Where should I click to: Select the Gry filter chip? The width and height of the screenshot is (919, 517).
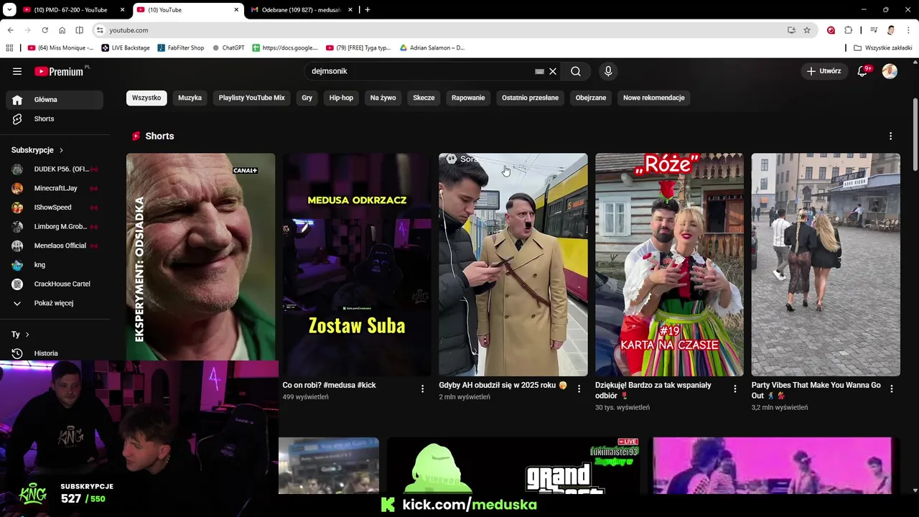[x=307, y=98]
